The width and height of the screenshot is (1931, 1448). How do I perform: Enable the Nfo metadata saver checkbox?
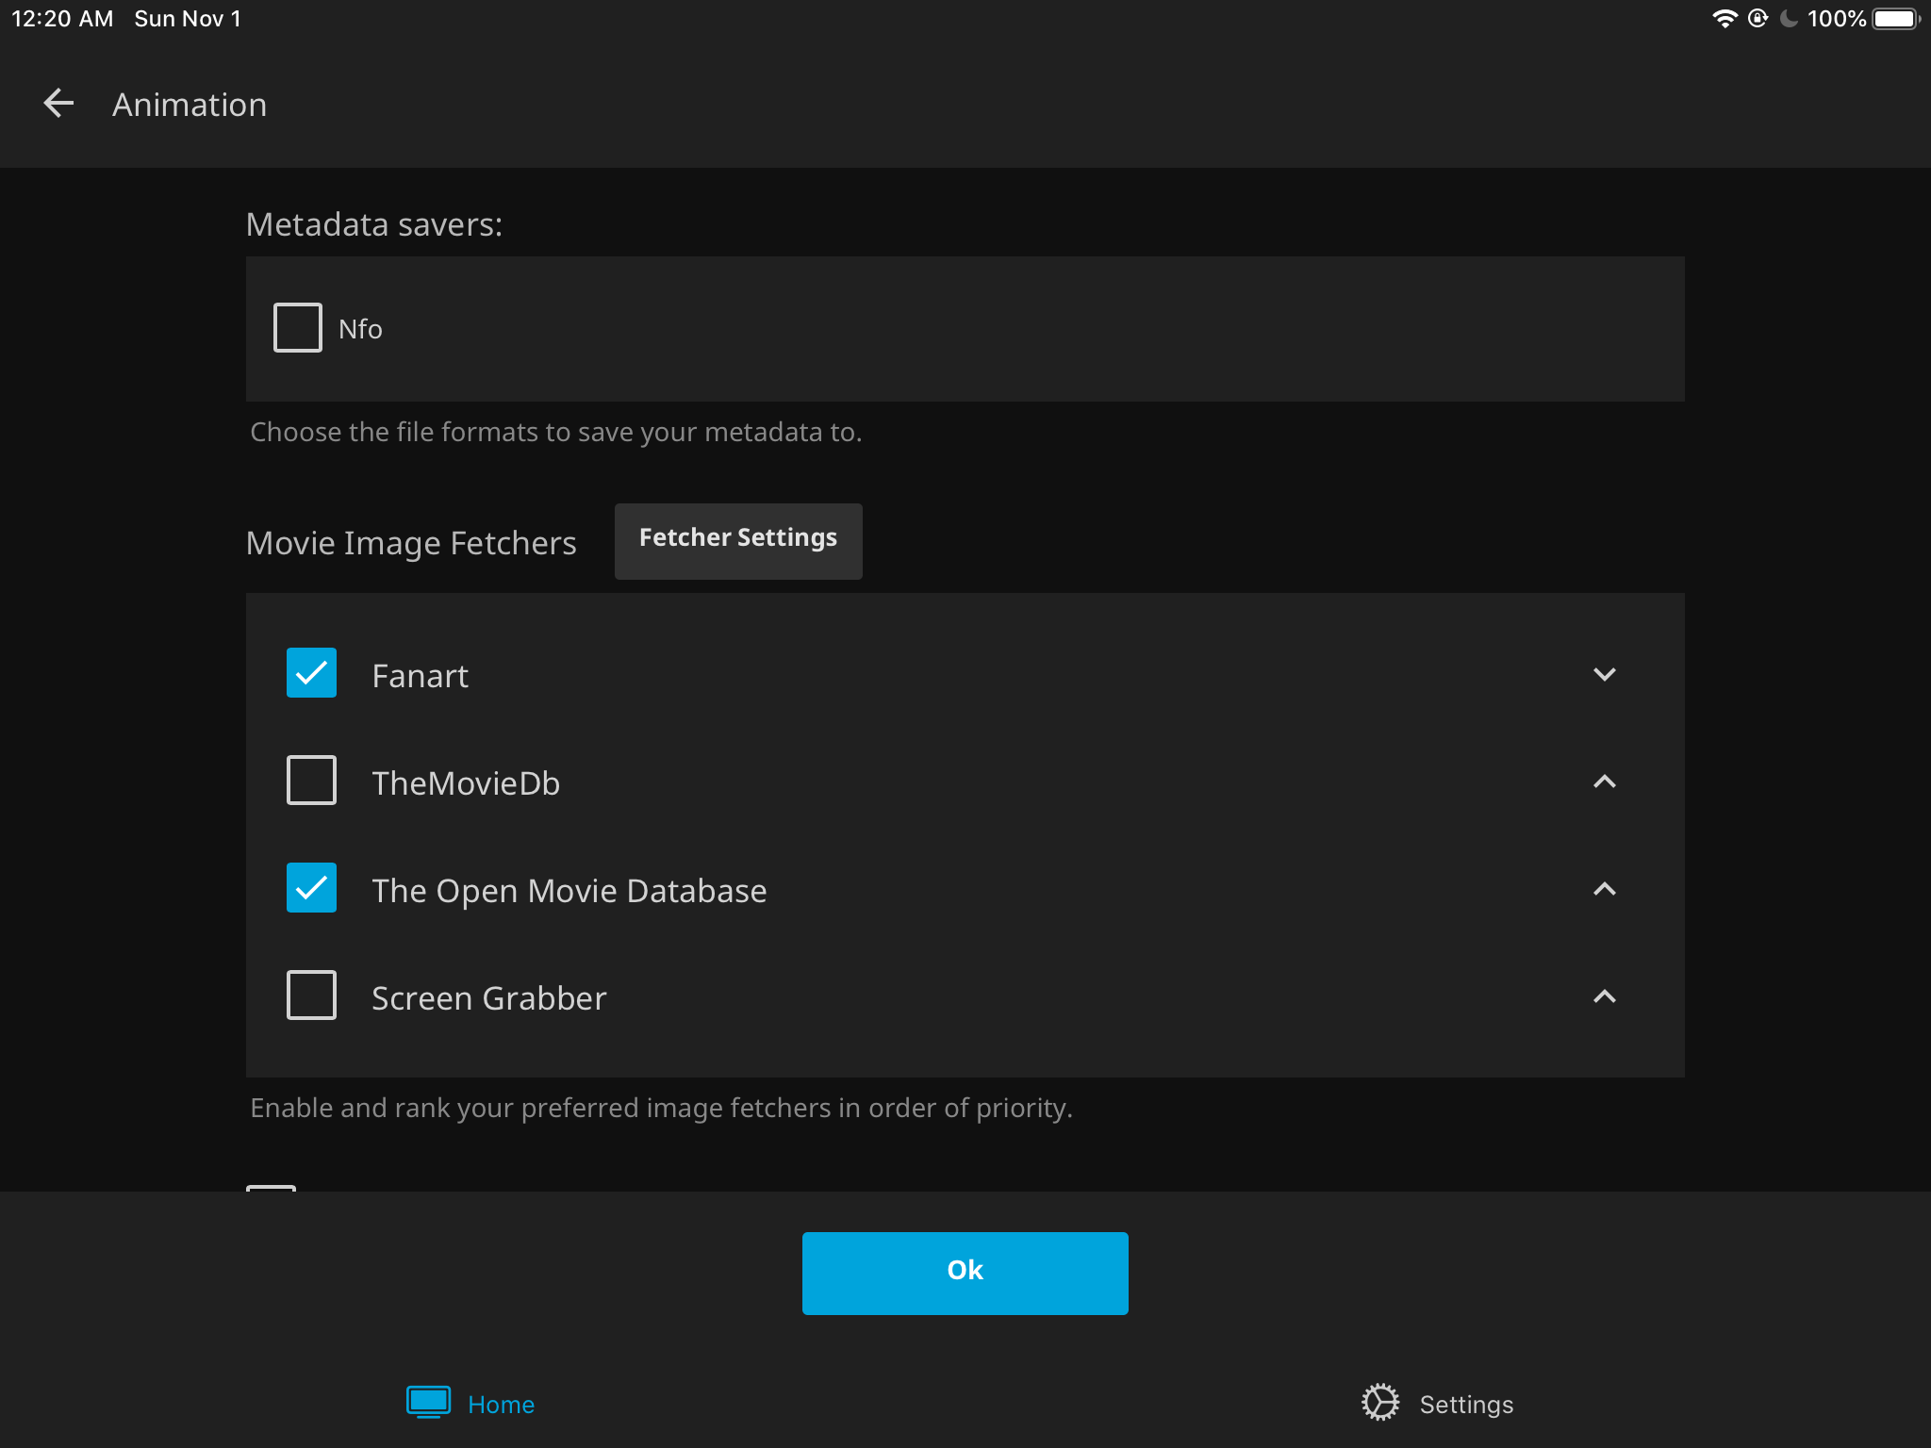(298, 328)
